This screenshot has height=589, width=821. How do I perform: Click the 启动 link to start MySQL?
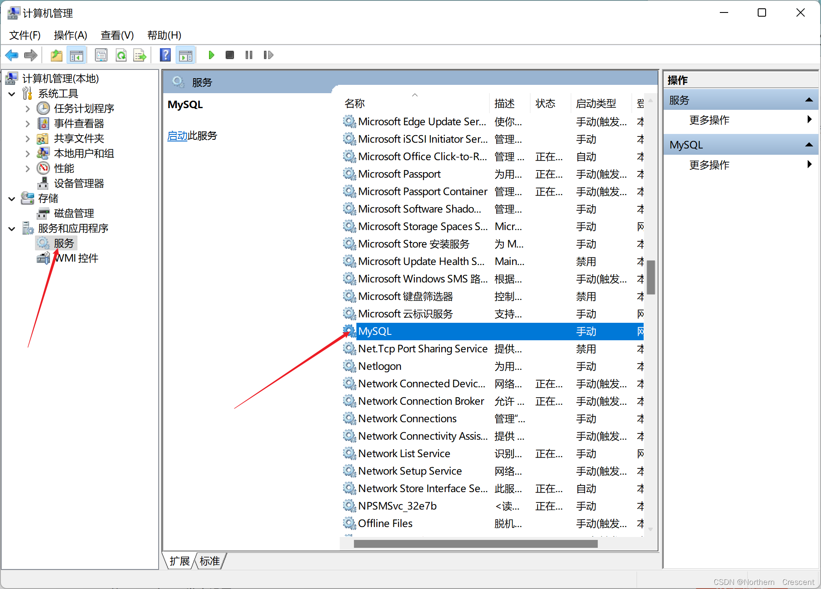[x=177, y=136]
